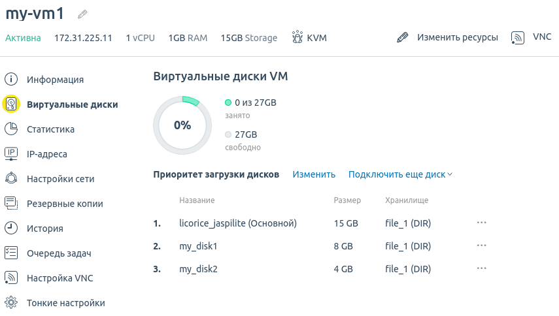The height and width of the screenshot is (316, 559).
Task: Click the Очередь задач checklist icon
Action: tap(11, 253)
